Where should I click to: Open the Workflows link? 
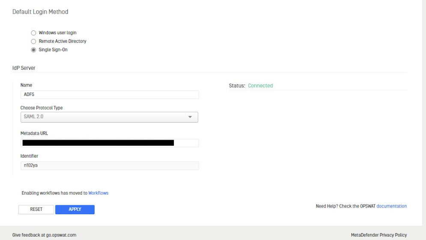coord(98,193)
